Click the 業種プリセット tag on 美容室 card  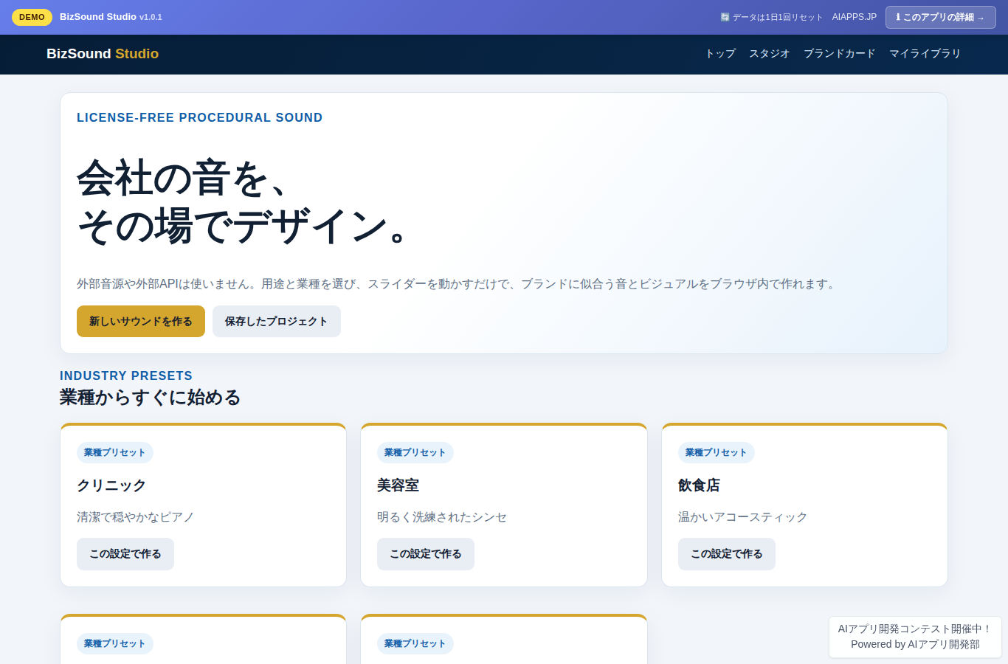point(415,453)
